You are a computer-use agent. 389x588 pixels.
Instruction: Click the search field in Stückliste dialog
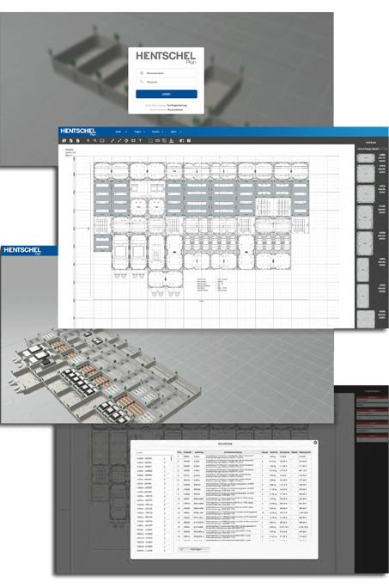[x=153, y=453]
